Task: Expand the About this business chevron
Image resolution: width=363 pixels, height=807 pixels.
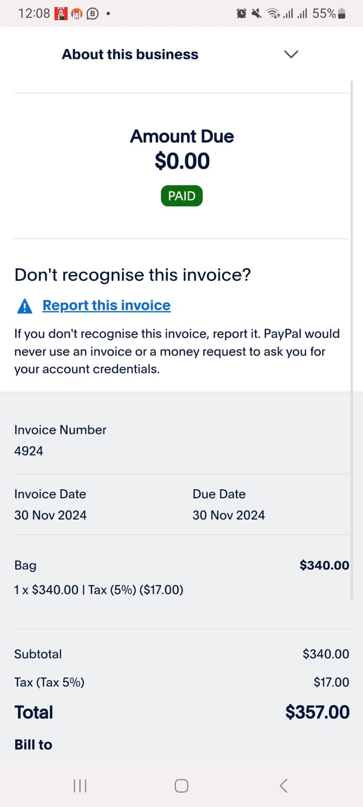Action: point(291,54)
